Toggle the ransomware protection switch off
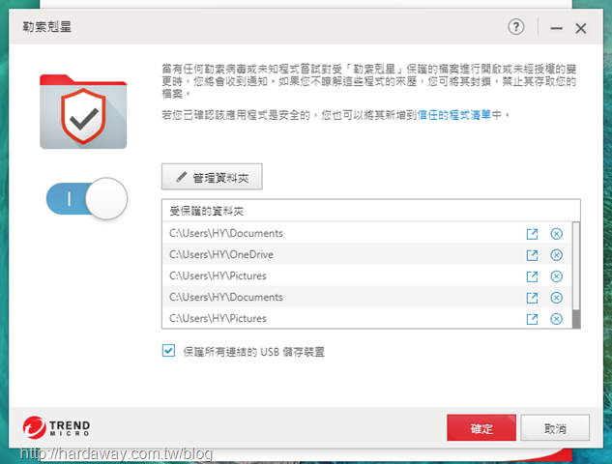 click(87, 198)
